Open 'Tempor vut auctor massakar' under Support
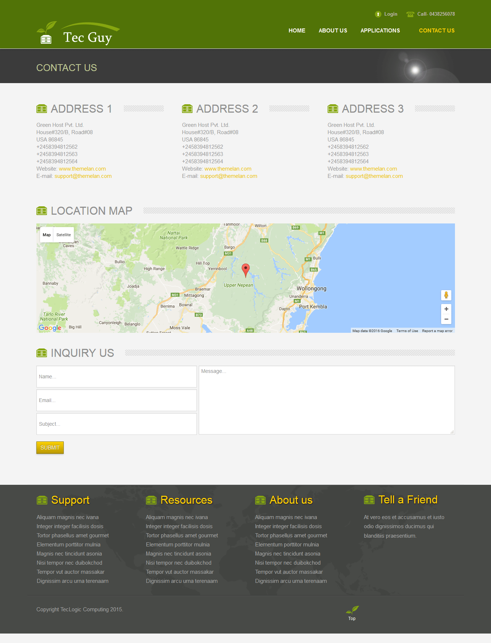491x643 pixels. [71, 572]
